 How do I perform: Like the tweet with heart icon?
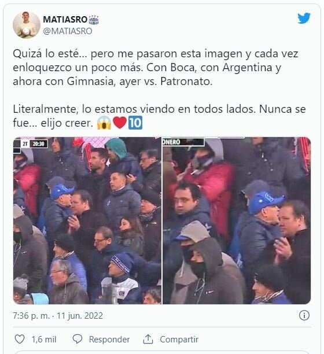[x=20, y=339]
